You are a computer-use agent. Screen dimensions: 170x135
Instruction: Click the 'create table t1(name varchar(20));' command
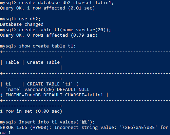65,30
